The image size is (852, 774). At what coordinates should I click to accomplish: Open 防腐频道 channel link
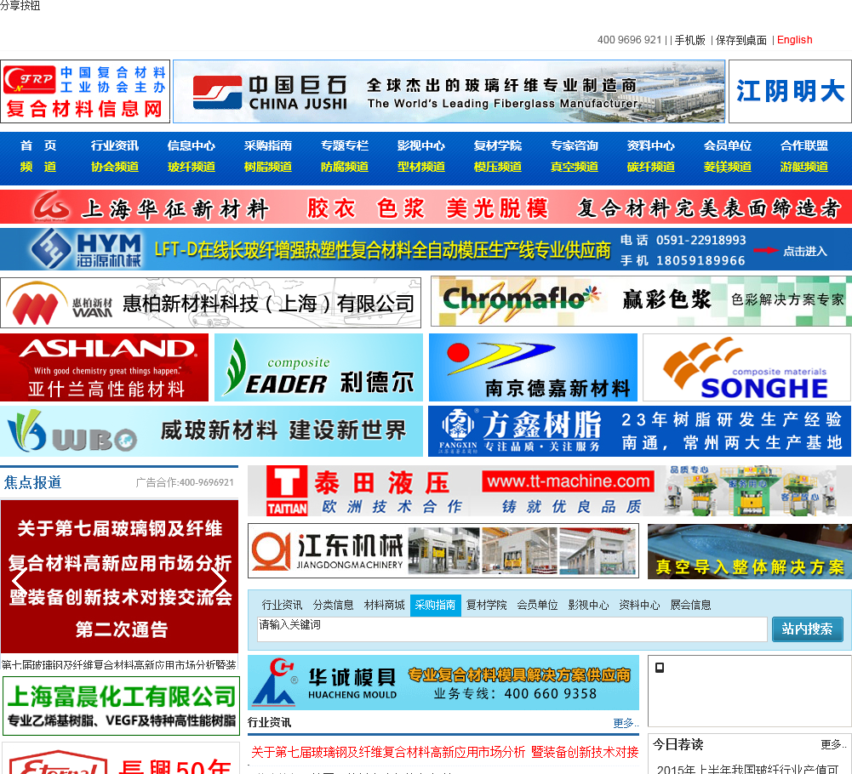[345, 167]
